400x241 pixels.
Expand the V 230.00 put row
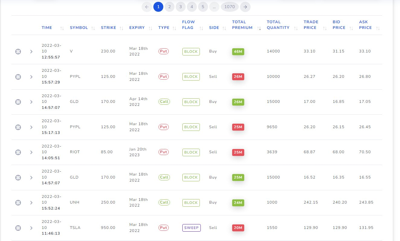tap(31, 52)
